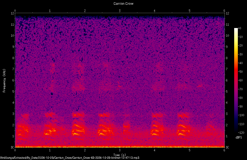Click the '7' tick on left frequency axis
This screenshot has height=160, width=247.
13,69
